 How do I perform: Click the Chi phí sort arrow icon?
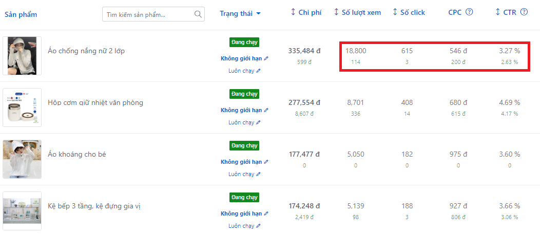click(x=293, y=12)
